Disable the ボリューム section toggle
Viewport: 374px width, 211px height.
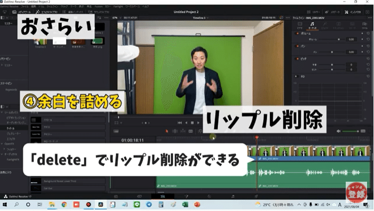[x=297, y=34]
